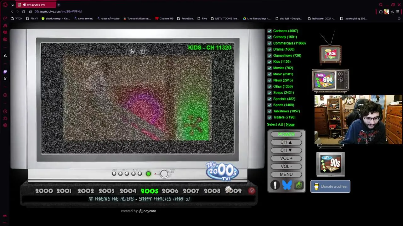Viewport: 403px width, 226px height.
Task: Uncheck the Movies (762) checkbox
Action: click(270, 68)
